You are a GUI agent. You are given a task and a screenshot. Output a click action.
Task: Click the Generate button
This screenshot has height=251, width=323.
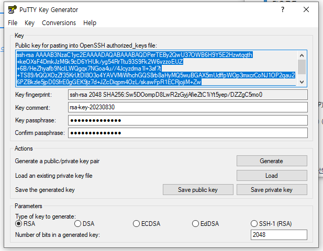pyautogui.click(x=272, y=161)
